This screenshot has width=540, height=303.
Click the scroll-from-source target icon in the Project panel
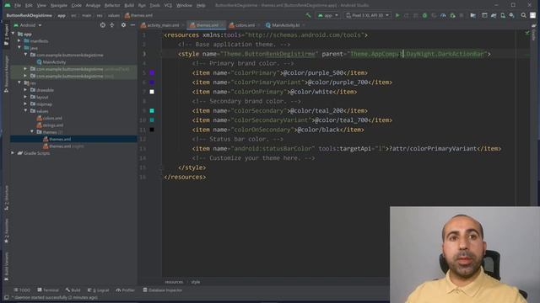pos(103,25)
